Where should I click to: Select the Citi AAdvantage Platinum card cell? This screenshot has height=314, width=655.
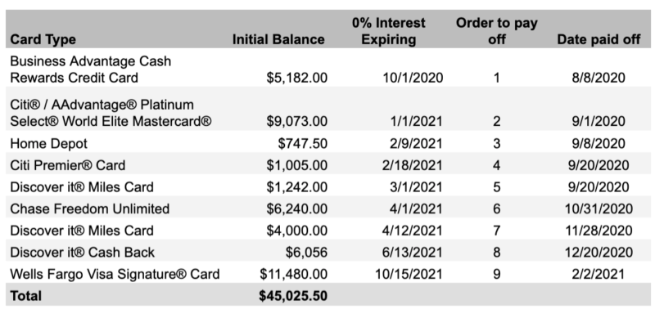[x=111, y=113]
